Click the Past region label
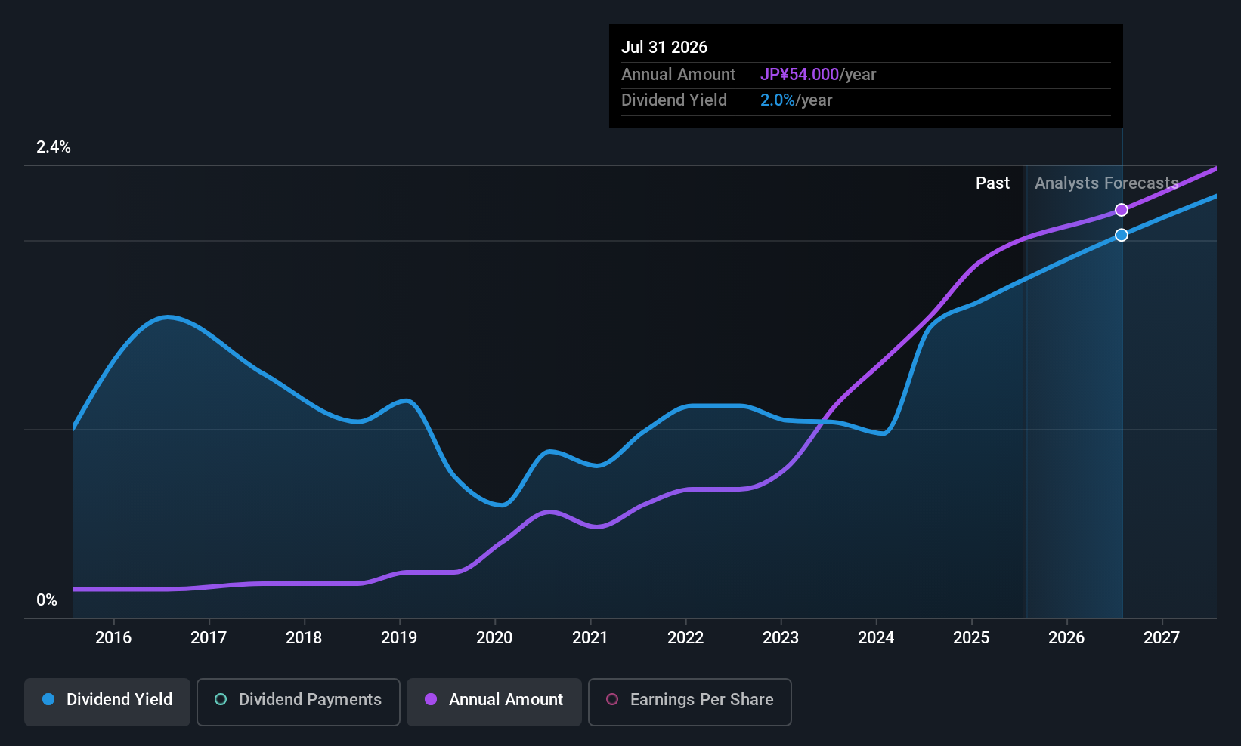Screen dimensions: 1241x746 click(x=992, y=183)
